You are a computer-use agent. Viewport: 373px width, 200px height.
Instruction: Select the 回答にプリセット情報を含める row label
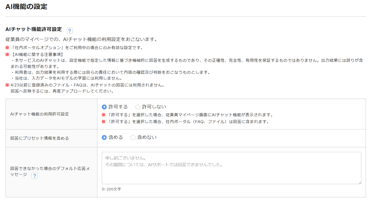pos(40,138)
